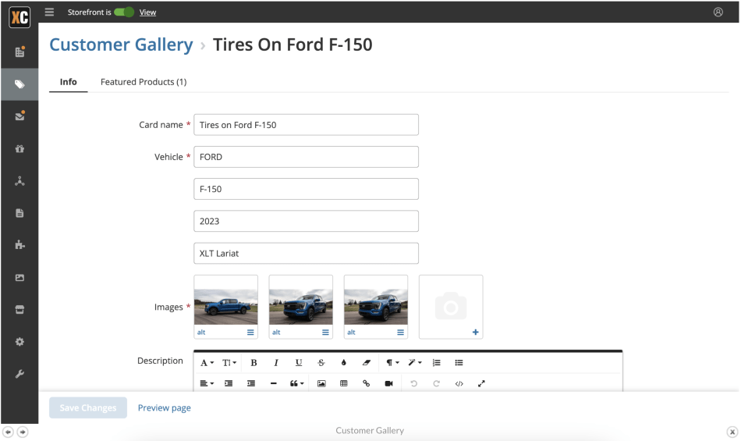
Task: Toggle italic formatting in the editor
Action: pyautogui.click(x=276, y=363)
